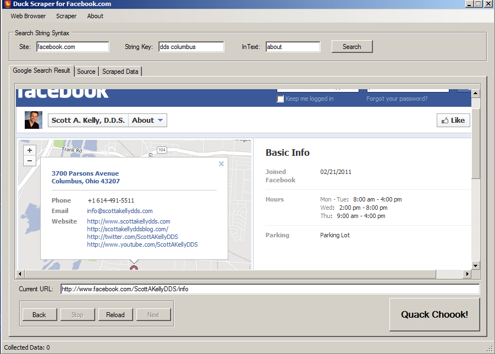Screen dimensions: 495x354
Task: Click the horizontal scroll right arrow
Action: point(467,274)
